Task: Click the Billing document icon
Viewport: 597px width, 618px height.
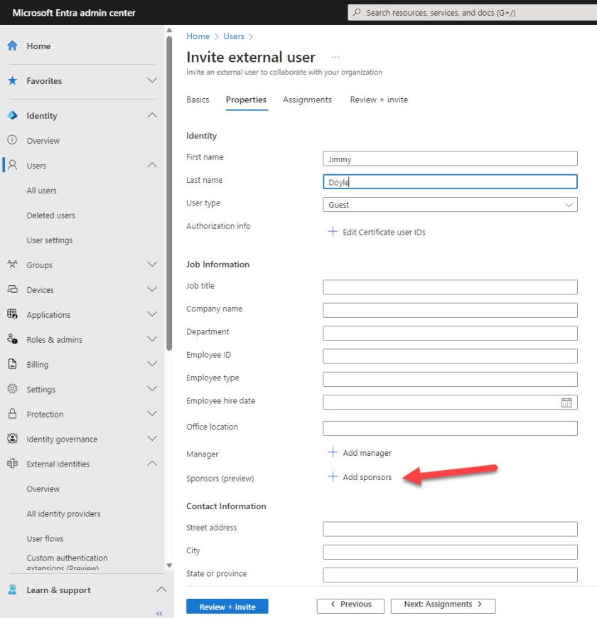Action: coord(13,364)
